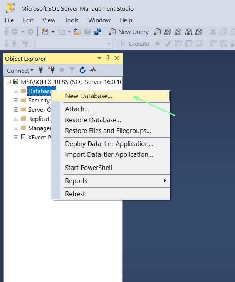Click the Change Connection icon

[x=25, y=44]
